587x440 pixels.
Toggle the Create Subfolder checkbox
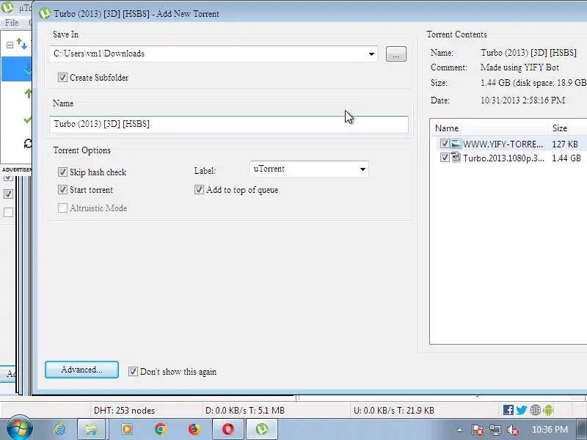coord(62,78)
